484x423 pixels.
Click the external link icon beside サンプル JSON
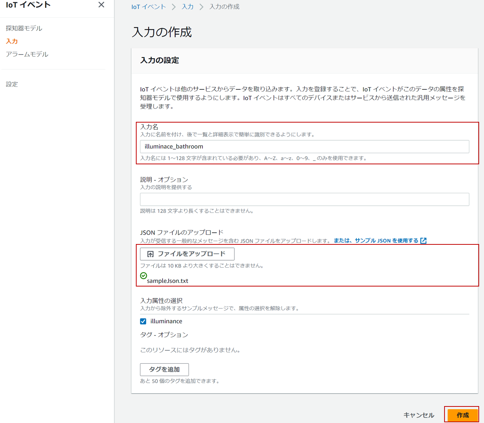pos(423,241)
